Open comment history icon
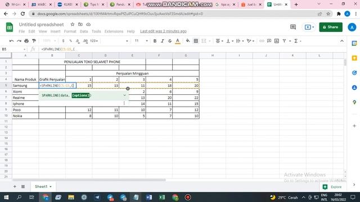Screen dimensions: 360x202 point(293,27)
